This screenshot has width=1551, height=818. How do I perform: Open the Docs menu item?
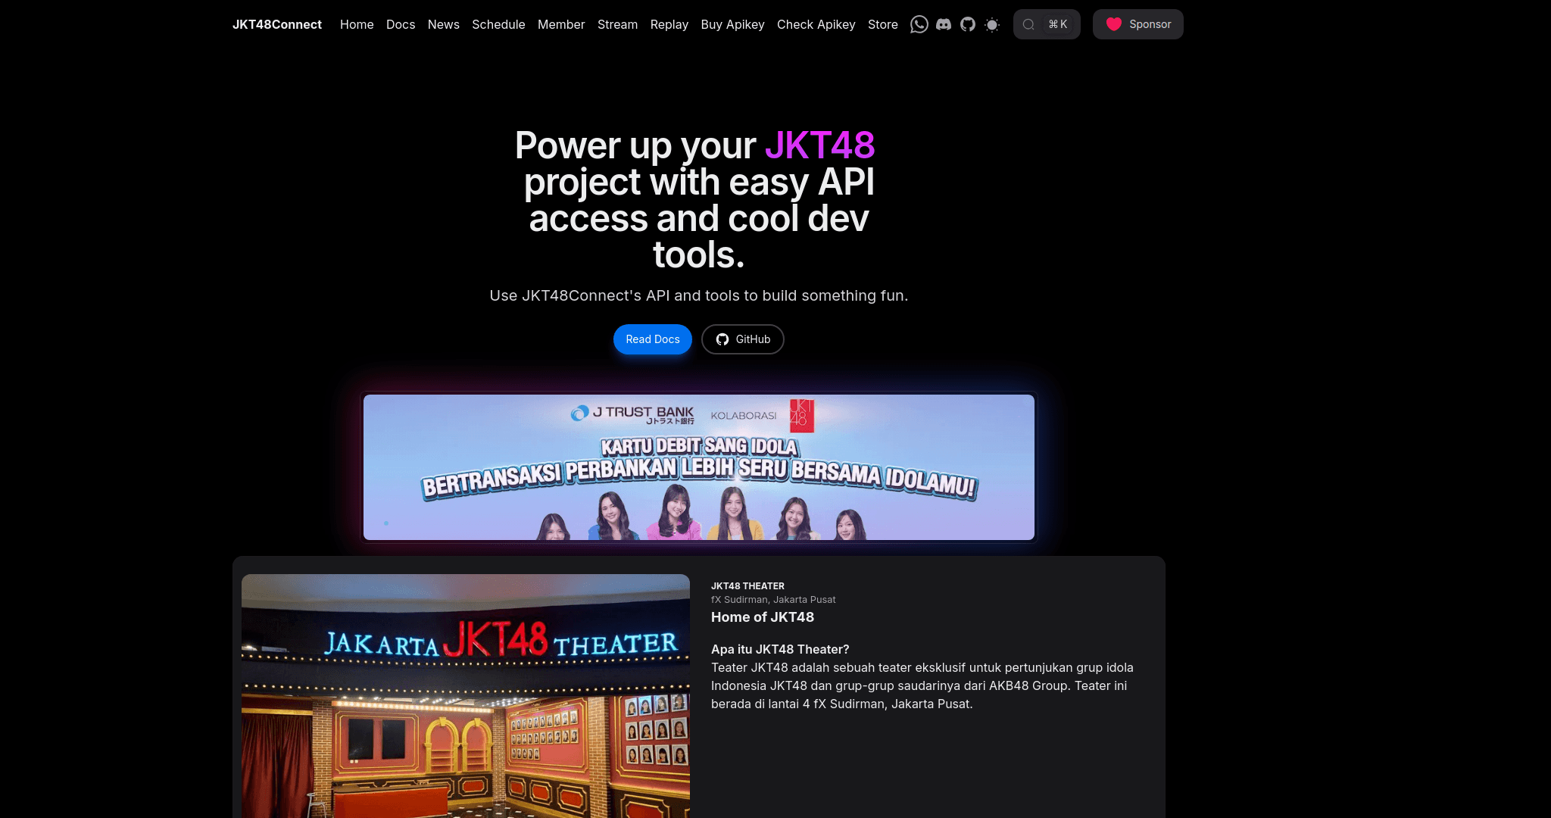[401, 24]
